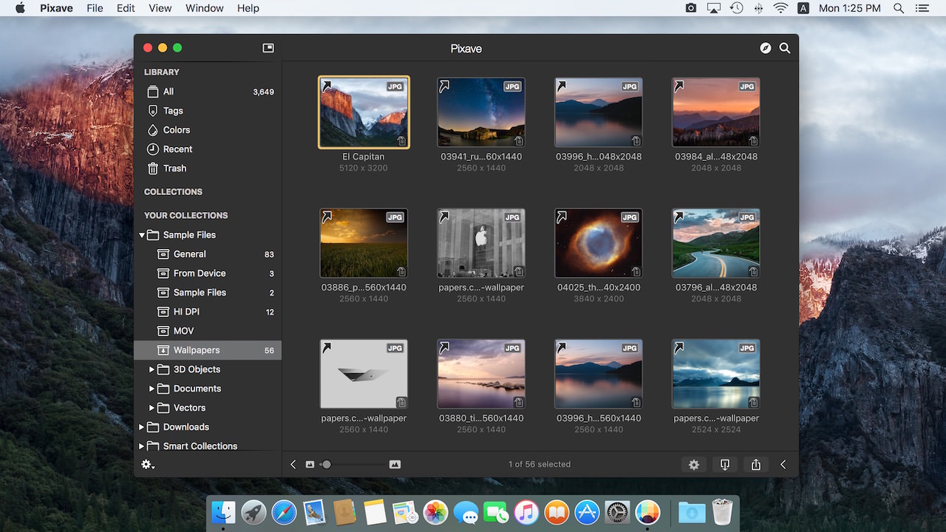Click the left chevron beside the size slider

pyautogui.click(x=293, y=465)
